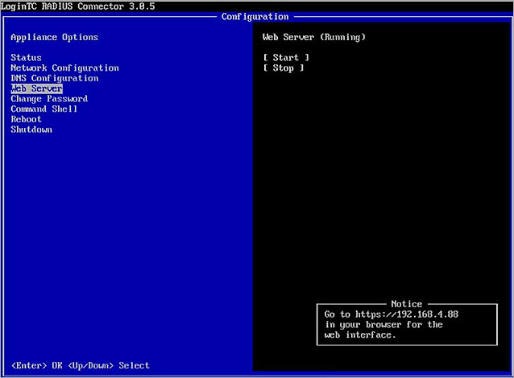Click the Configuration title text
Image resolution: width=514 pixels, height=378 pixels.
point(255,17)
